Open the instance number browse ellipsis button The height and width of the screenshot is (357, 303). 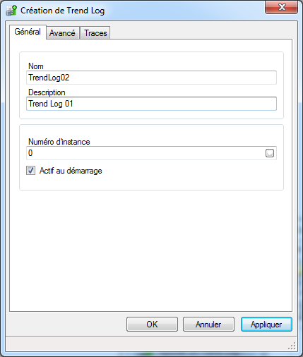pos(270,153)
